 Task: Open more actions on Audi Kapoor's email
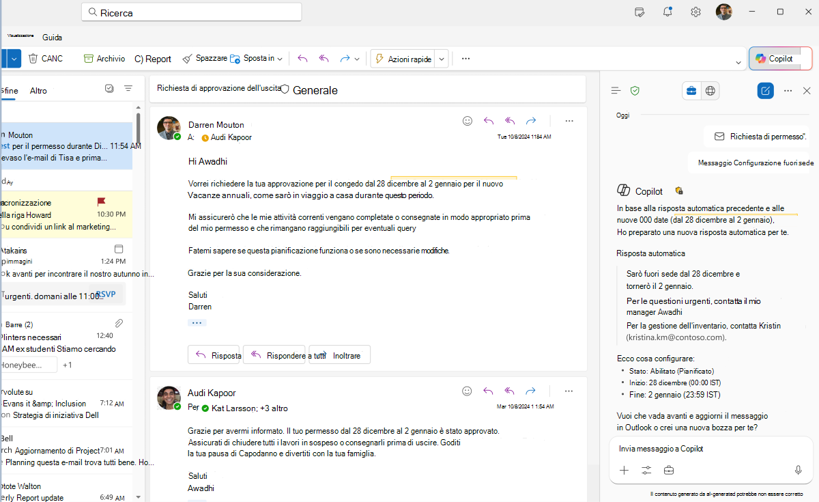coord(569,391)
